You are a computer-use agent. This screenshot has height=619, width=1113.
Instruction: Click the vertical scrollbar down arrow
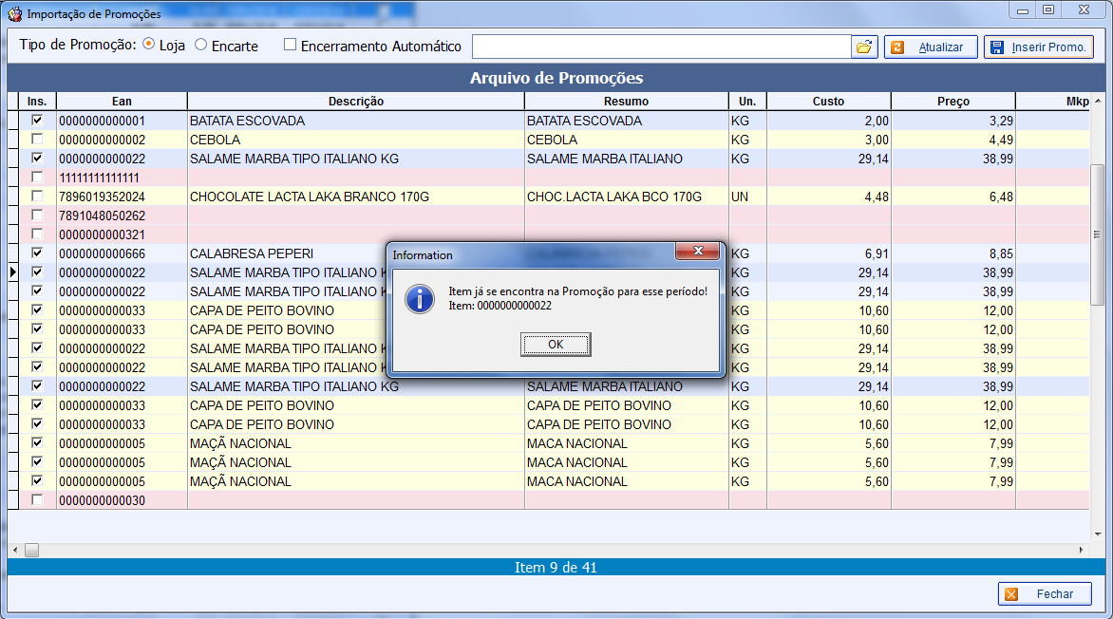[x=1097, y=536]
